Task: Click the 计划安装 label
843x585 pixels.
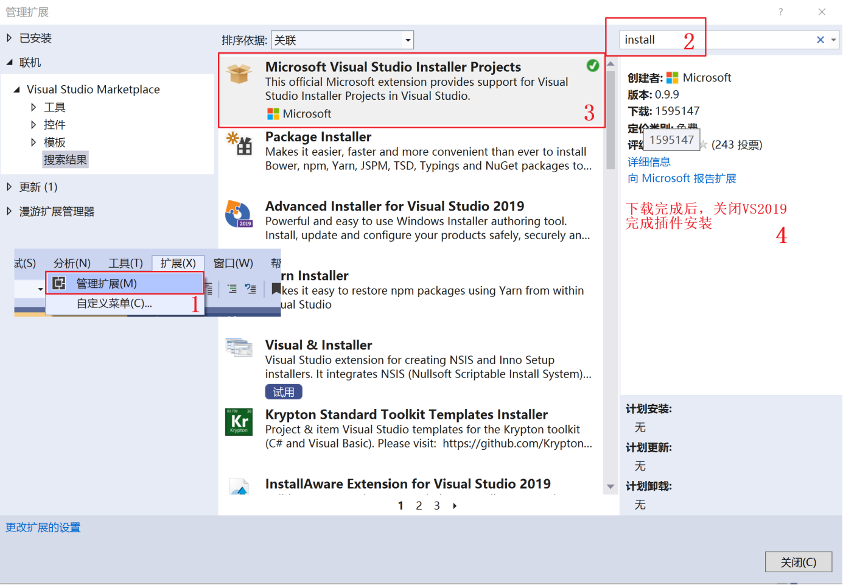Action: 649,409
